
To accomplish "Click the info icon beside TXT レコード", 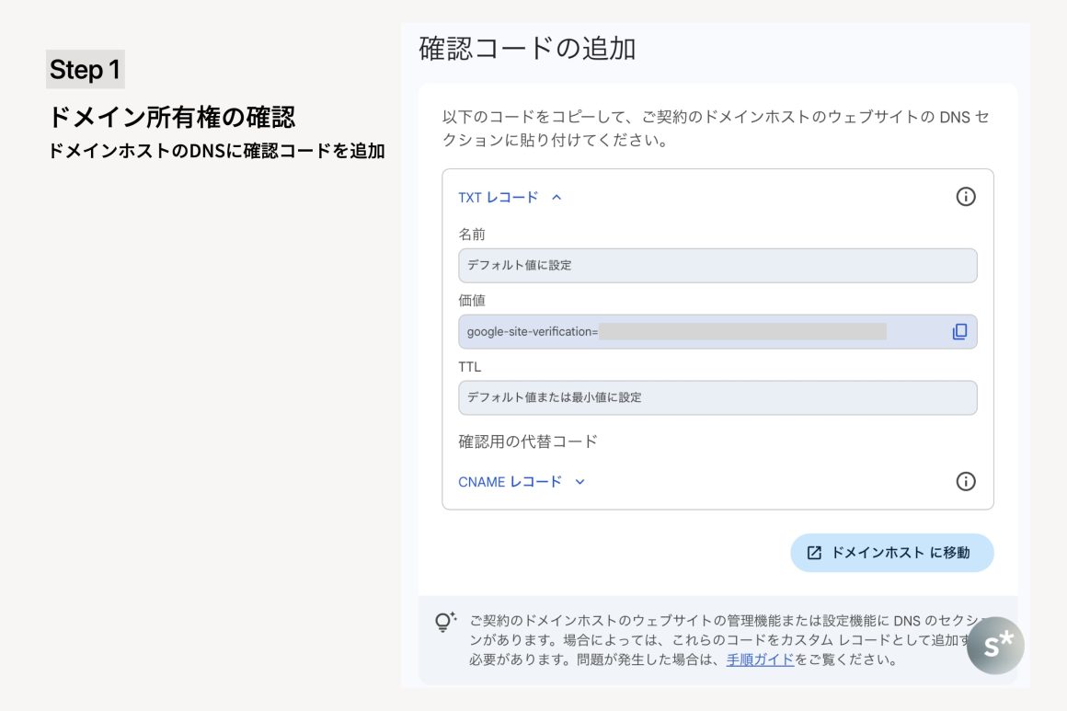I will click(965, 197).
